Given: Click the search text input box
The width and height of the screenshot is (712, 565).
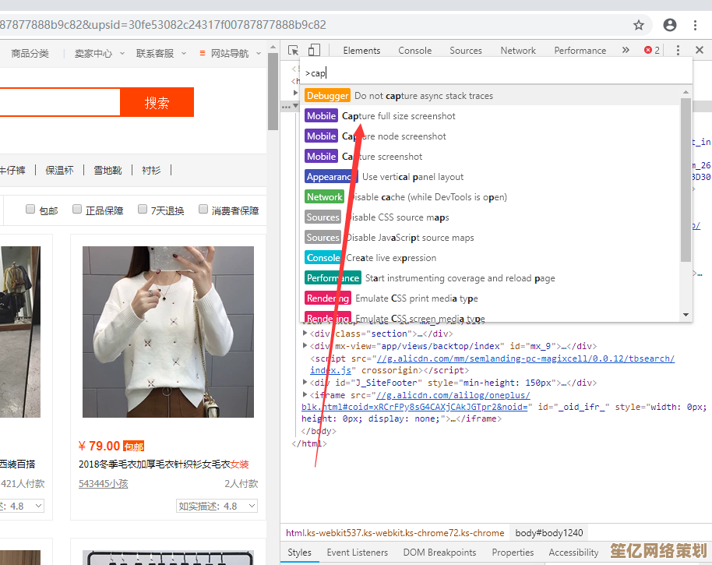Looking at the screenshot, I should 59,102.
